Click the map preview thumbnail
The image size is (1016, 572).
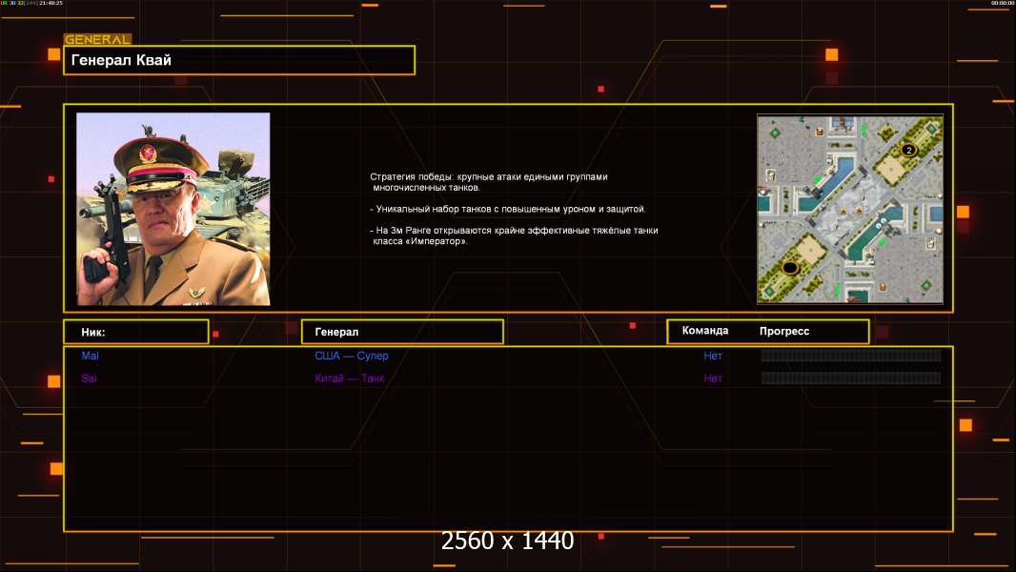click(x=850, y=209)
